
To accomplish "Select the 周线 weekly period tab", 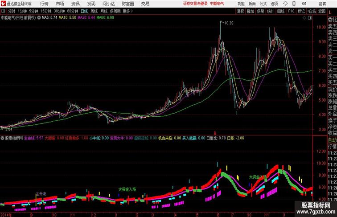I will click(x=94, y=11).
